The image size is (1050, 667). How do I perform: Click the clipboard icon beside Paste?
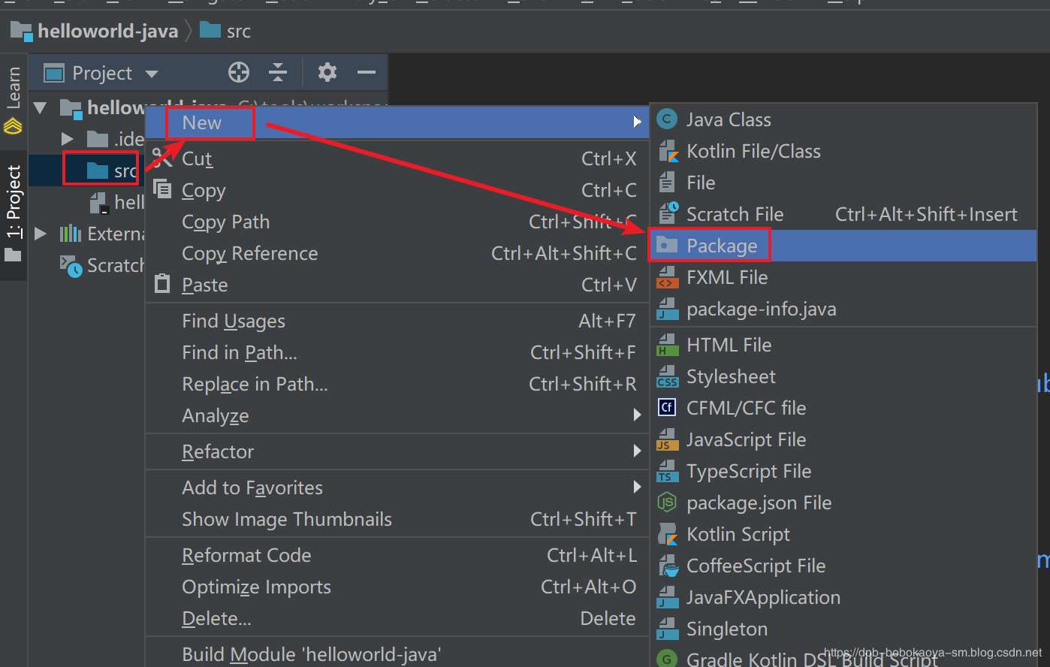pos(162,283)
